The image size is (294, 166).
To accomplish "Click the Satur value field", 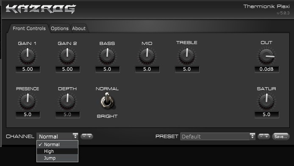I will pyautogui.click(x=266, y=114).
